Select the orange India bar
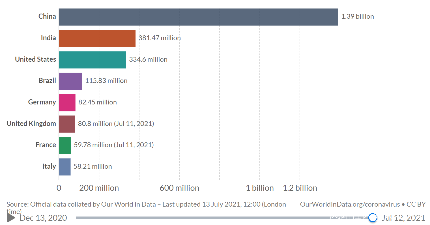The height and width of the screenshot is (225, 430). click(97, 38)
